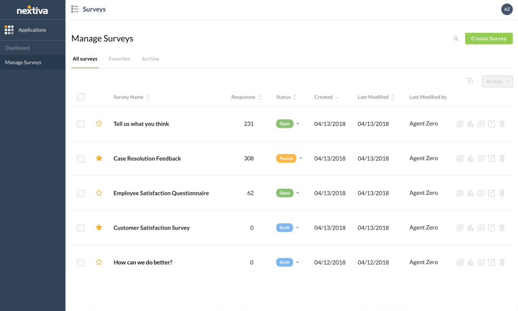The image size is (518, 311).
Task: Expand the Action dropdown button
Action: pyautogui.click(x=497, y=82)
